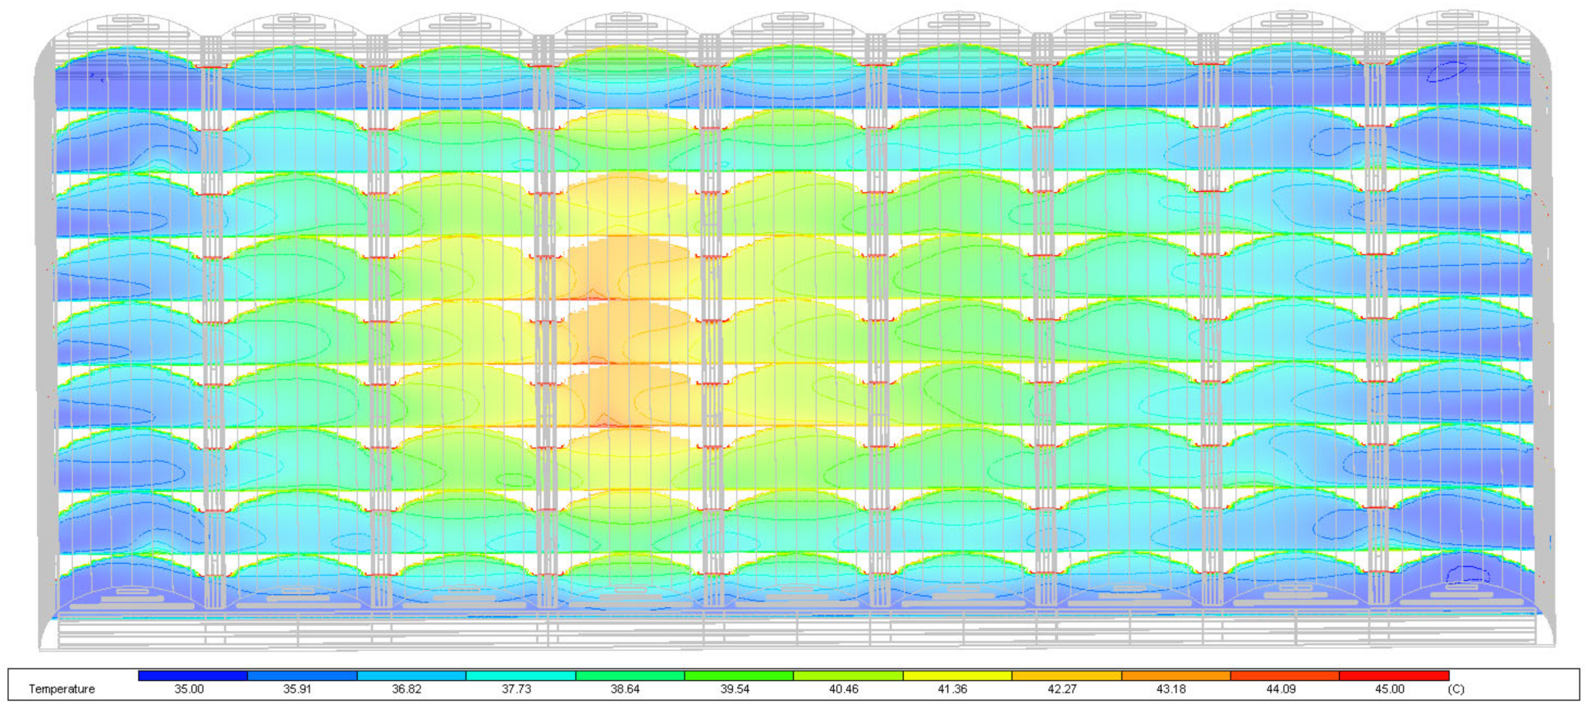Click the (C) unit label
The height and width of the screenshot is (709, 1586).
[1456, 689]
